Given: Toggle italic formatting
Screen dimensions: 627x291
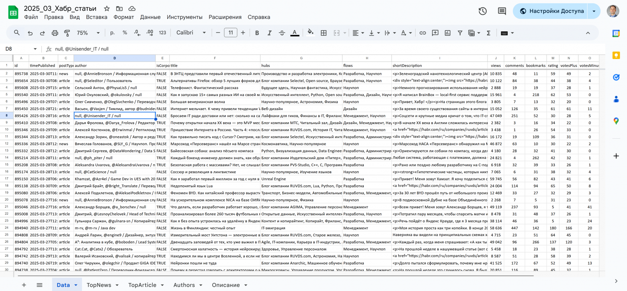Looking at the screenshot, I should pos(269,33).
